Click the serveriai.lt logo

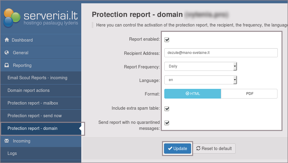click(41, 17)
